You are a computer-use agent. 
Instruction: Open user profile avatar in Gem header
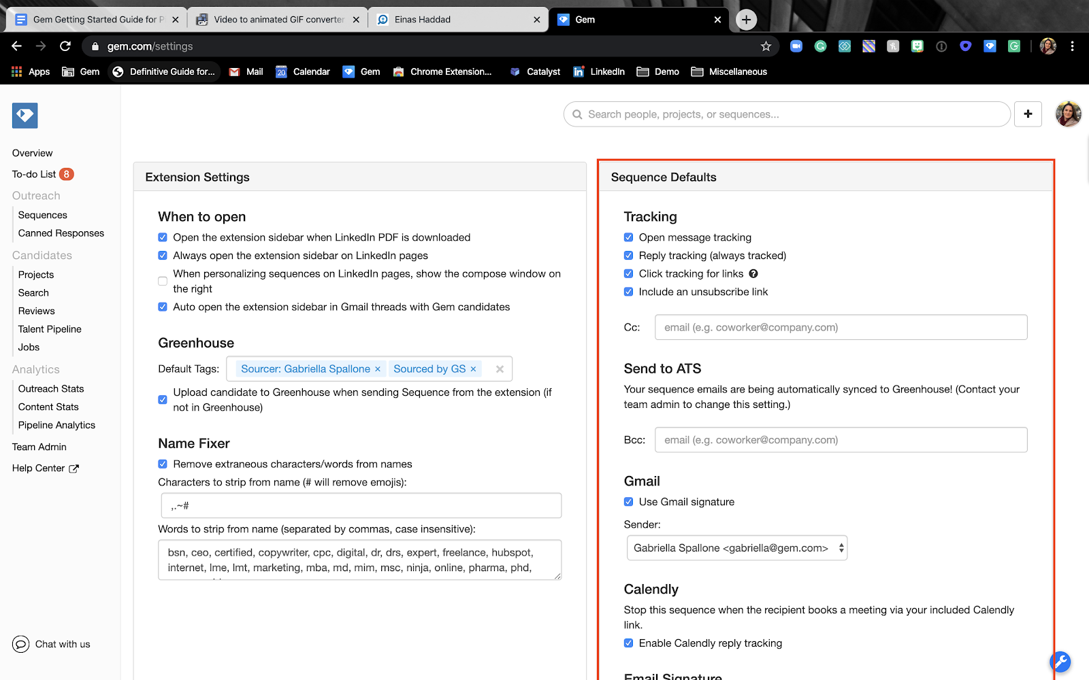tap(1069, 114)
